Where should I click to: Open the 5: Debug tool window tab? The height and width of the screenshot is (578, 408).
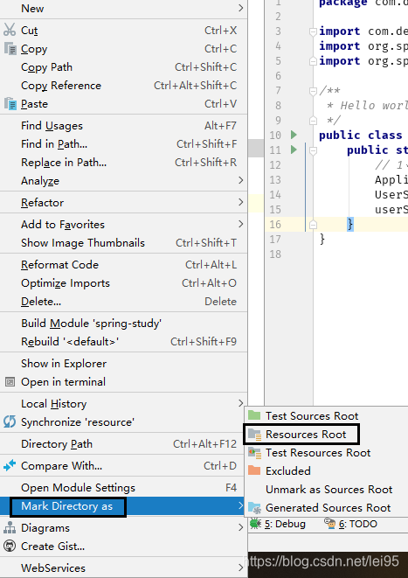[x=279, y=524]
